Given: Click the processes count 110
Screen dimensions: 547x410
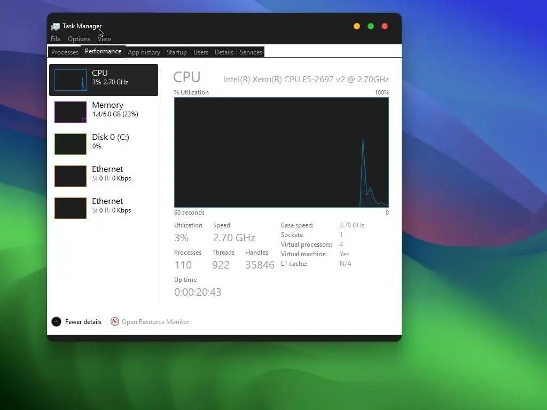Looking at the screenshot, I should (183, 265).
